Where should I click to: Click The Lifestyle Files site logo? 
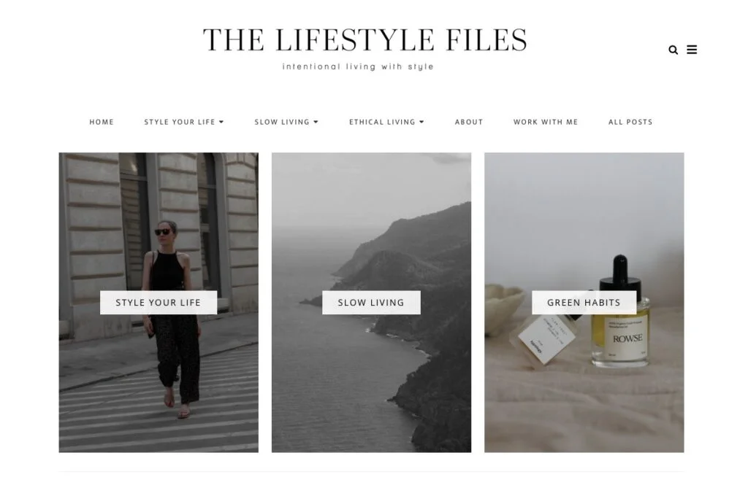[365, 39]
